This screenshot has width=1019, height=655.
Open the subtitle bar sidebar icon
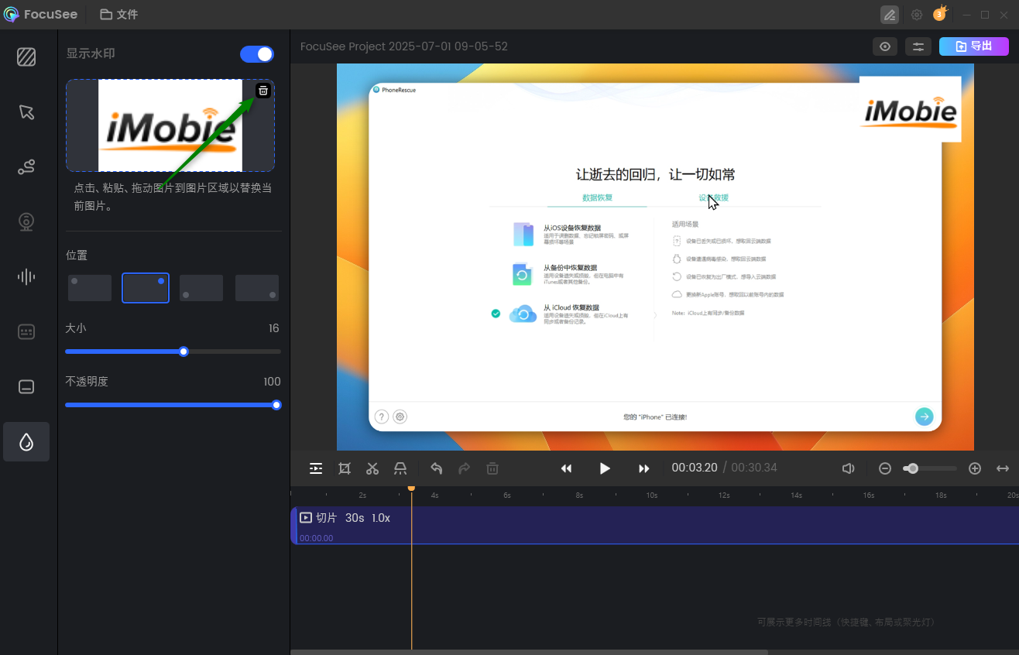tap(26, 386)
